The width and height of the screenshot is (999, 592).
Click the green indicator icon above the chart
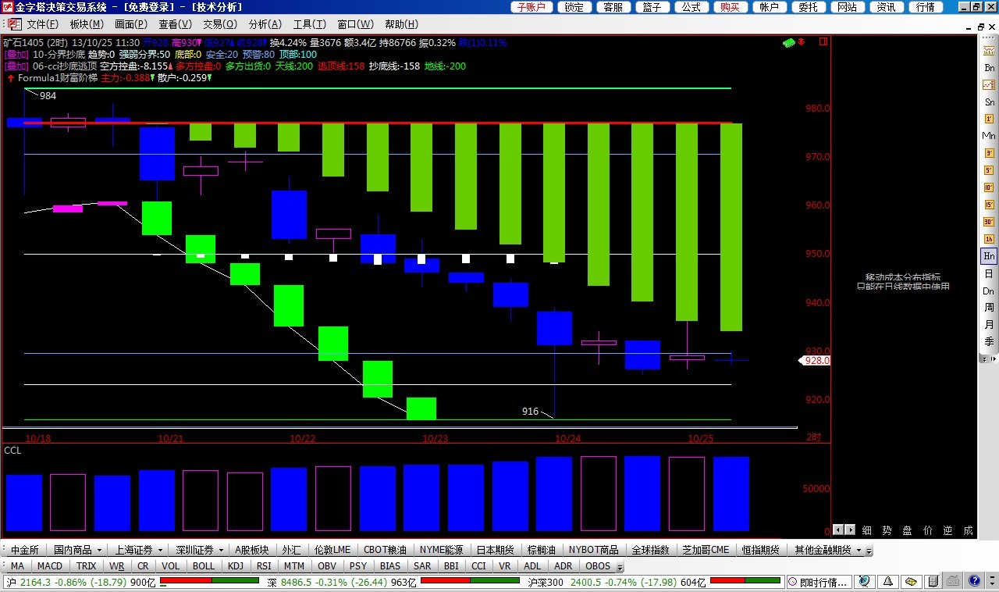[789, 42]
